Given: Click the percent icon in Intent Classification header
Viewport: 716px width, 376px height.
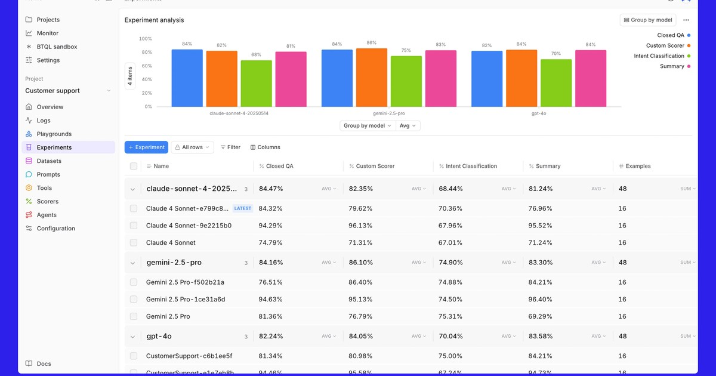Looking at the screenshot, I should coord(442,167).
